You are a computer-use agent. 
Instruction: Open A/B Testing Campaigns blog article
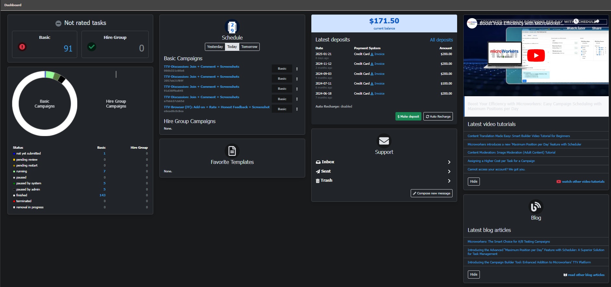click(509, 242)
